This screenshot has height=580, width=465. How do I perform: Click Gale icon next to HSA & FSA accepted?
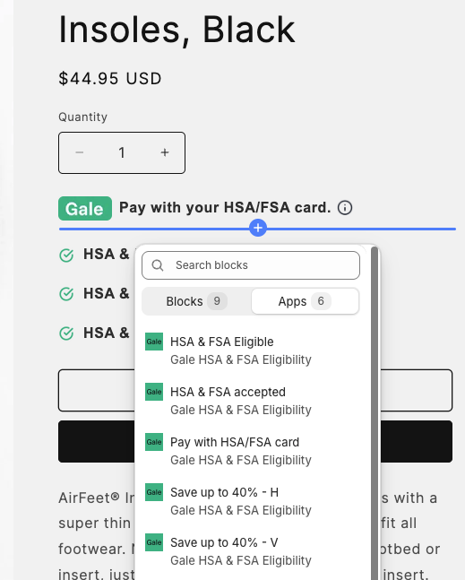(x=154, y=392)
